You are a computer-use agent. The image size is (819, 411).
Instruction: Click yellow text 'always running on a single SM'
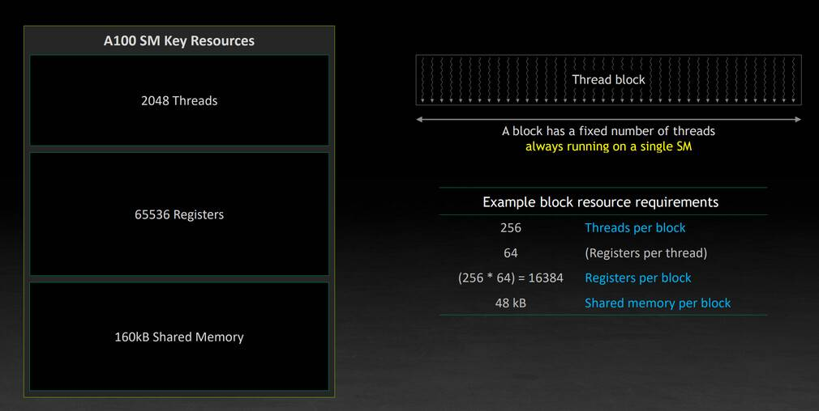[608, 146]
